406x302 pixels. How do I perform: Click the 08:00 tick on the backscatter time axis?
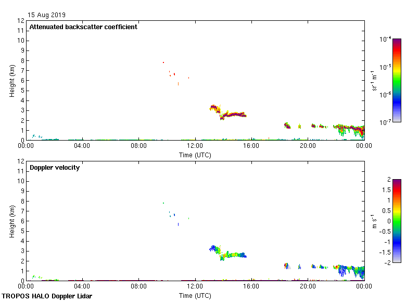click(x=139, y=146)
